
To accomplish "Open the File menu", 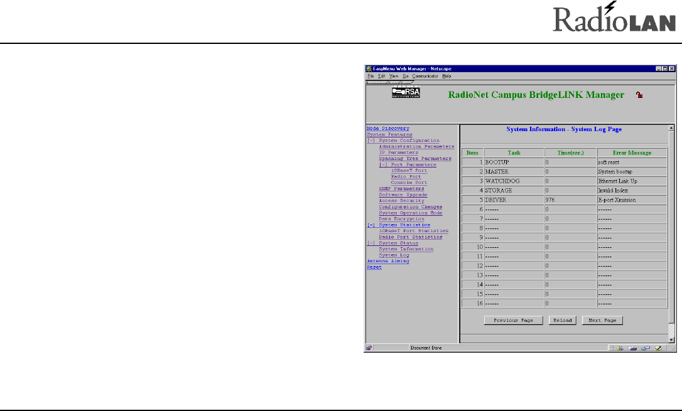I will [371, 76].
